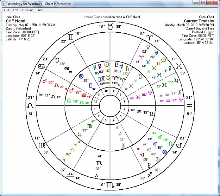The width and height of the screenshot is (220, 196).
Task: Click the Aries glyph on the outer rim
Action: click(150, 37)
